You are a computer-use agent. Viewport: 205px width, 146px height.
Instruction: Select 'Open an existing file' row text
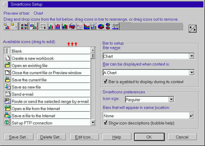[29, 66]
